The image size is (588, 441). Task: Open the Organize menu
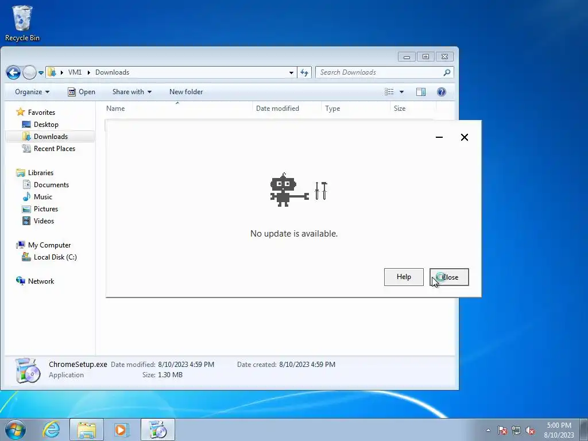(32, 92)
